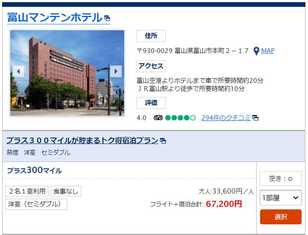Screen dimensions: 308x235
Task: Click the 洋室（セミダブル） tag
Action: pyautogui.click(x=36, y=204)
